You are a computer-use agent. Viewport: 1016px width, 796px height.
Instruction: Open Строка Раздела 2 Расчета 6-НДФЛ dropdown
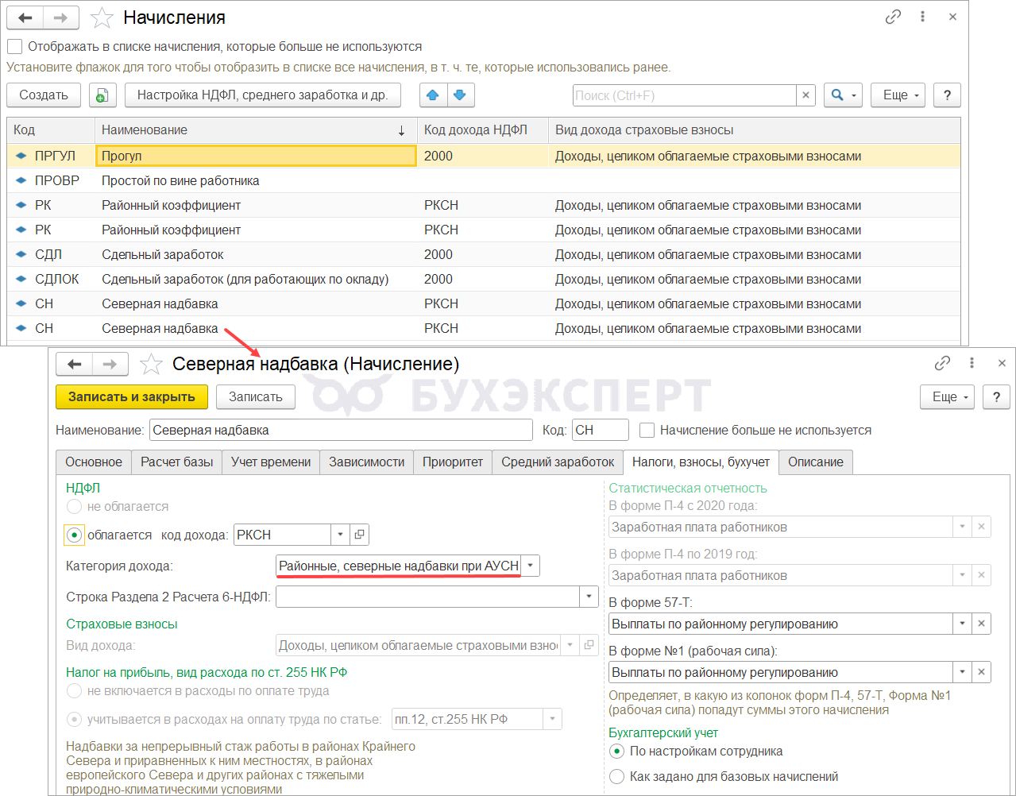589,597
